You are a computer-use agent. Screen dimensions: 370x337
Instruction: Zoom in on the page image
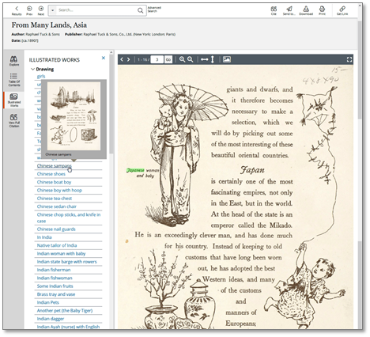182,59
